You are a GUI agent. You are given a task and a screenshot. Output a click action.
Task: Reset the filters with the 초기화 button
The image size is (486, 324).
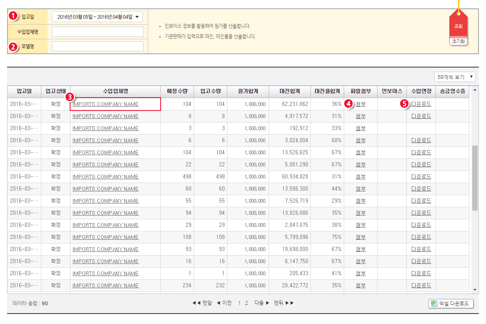[x=458, y=41]
